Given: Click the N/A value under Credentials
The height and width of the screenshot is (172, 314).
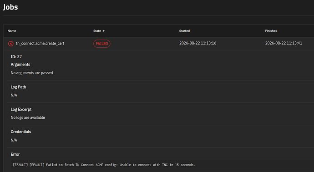Looking at the screenshot, I should click(14, 140).
